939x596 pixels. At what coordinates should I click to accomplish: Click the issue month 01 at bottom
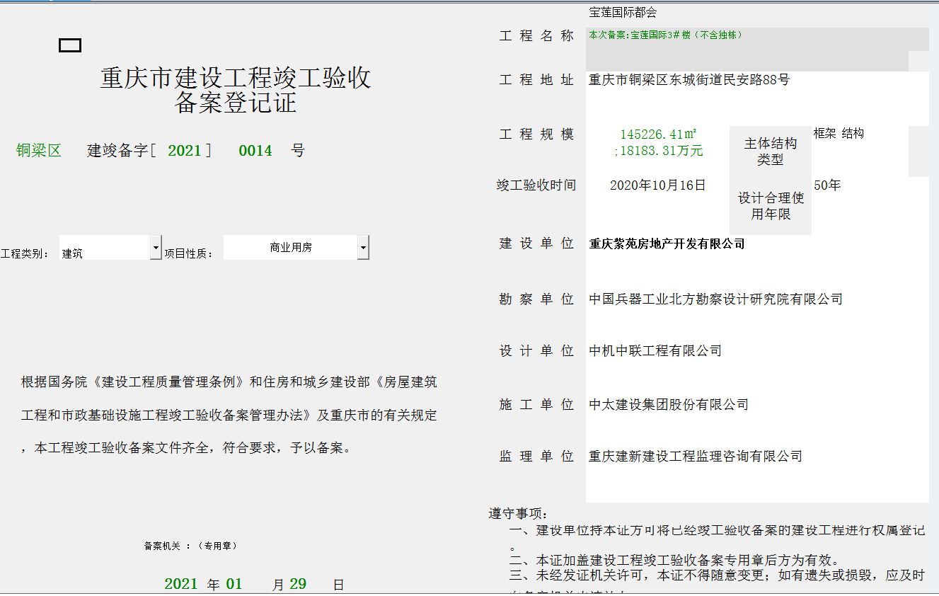(234, 584)
